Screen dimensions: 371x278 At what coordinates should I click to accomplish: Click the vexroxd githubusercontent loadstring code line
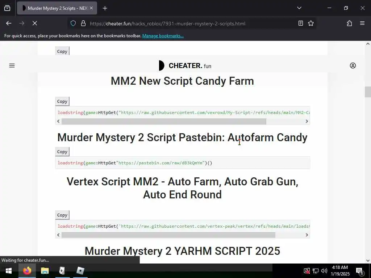point(184,113)
